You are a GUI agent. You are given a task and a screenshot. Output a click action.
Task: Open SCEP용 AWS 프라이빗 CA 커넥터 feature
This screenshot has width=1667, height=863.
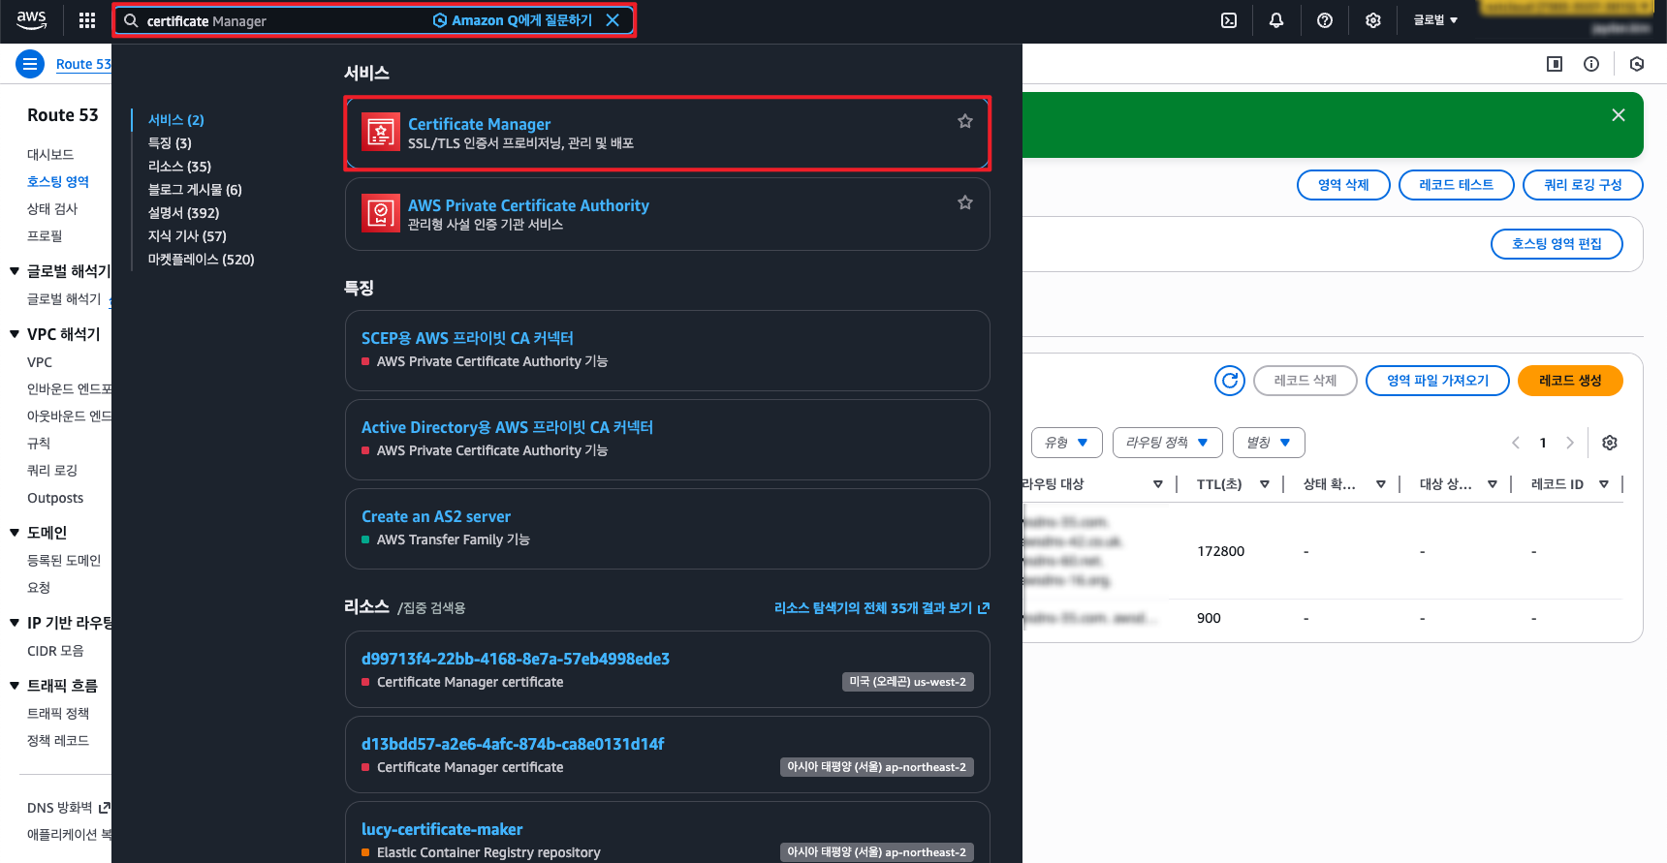click(467, 338)
